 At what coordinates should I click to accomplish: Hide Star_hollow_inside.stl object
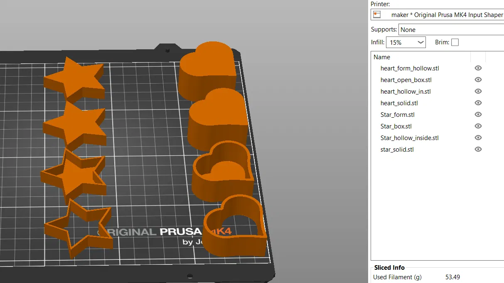pyautogui.click(x=478, y=138)
